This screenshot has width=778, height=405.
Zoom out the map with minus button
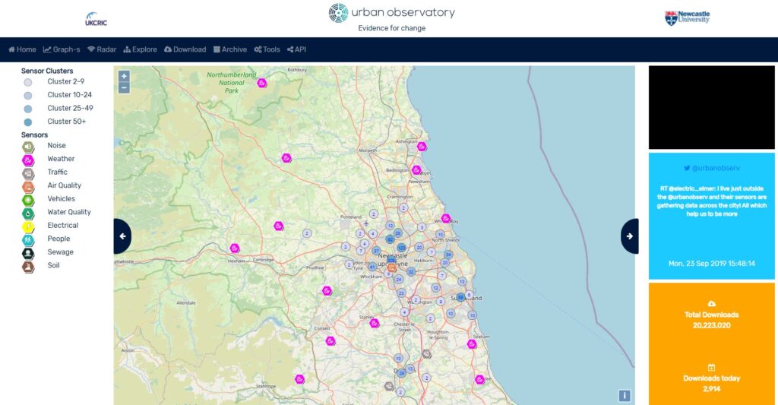[124, 88]
